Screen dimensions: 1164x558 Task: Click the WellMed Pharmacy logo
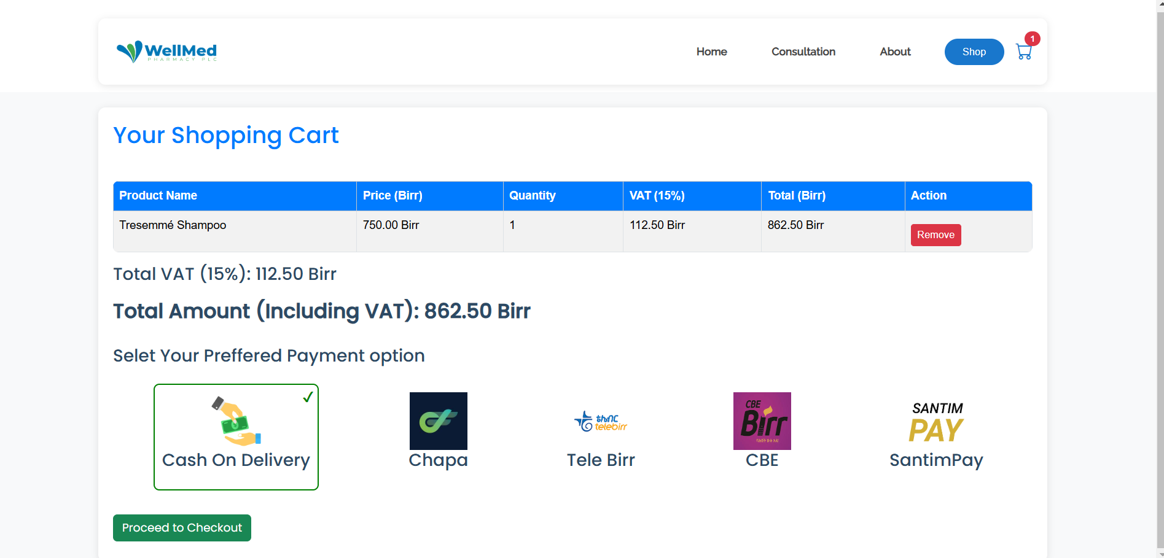click(166, 52)
